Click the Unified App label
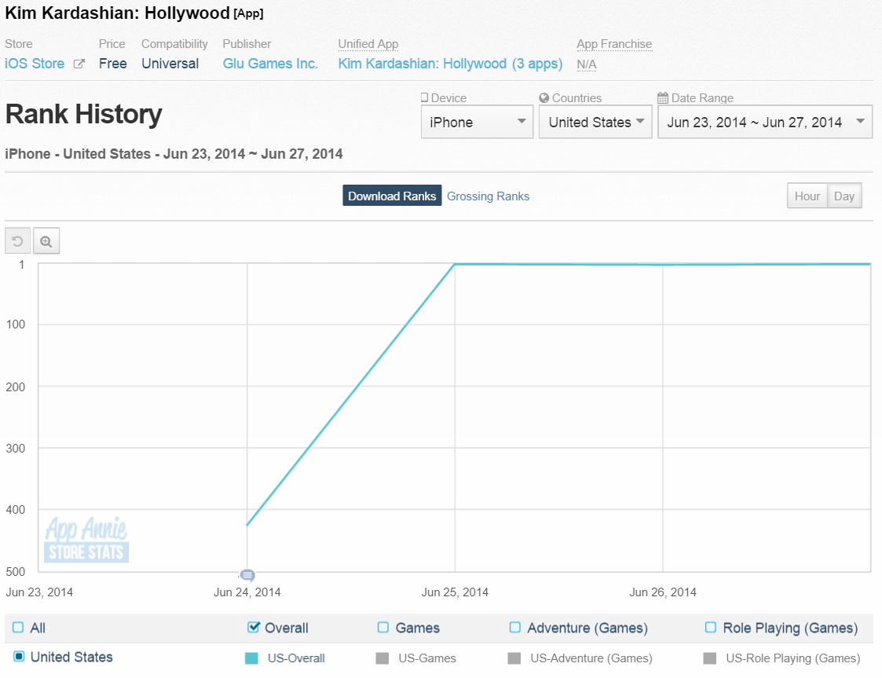 tap(368, 44)
